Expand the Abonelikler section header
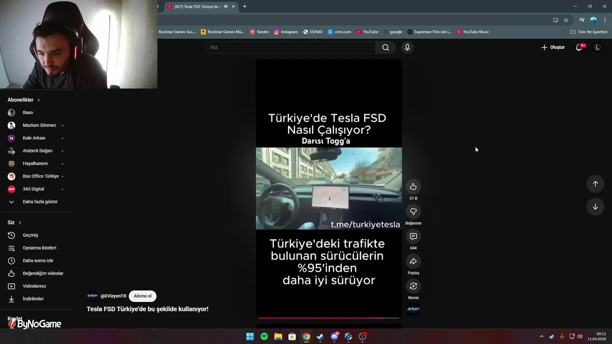The height and width of the screenshot is (344, 612). (x=24, y=100)
